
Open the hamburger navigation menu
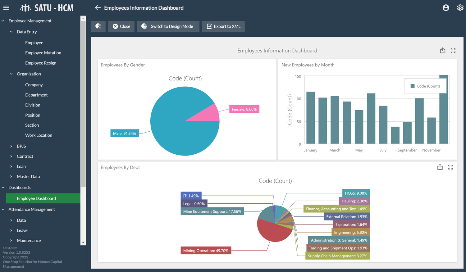click(x=6, y=8)
